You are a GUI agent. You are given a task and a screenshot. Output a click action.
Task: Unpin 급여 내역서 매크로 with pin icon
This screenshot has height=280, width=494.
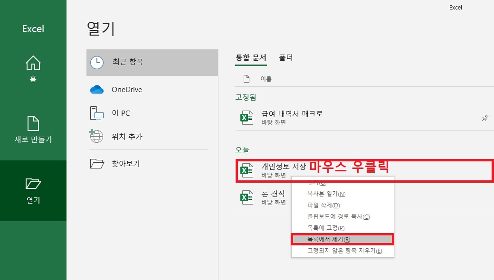[485, 118]
